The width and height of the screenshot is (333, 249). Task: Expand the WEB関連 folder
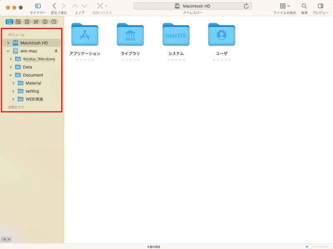point(13,99)
